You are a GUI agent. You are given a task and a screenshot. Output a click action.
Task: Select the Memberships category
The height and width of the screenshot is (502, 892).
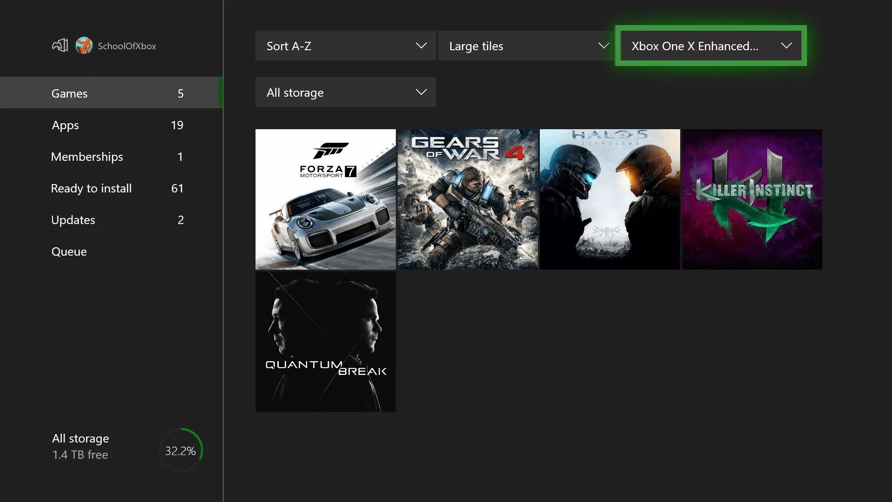tap(87, 156)
